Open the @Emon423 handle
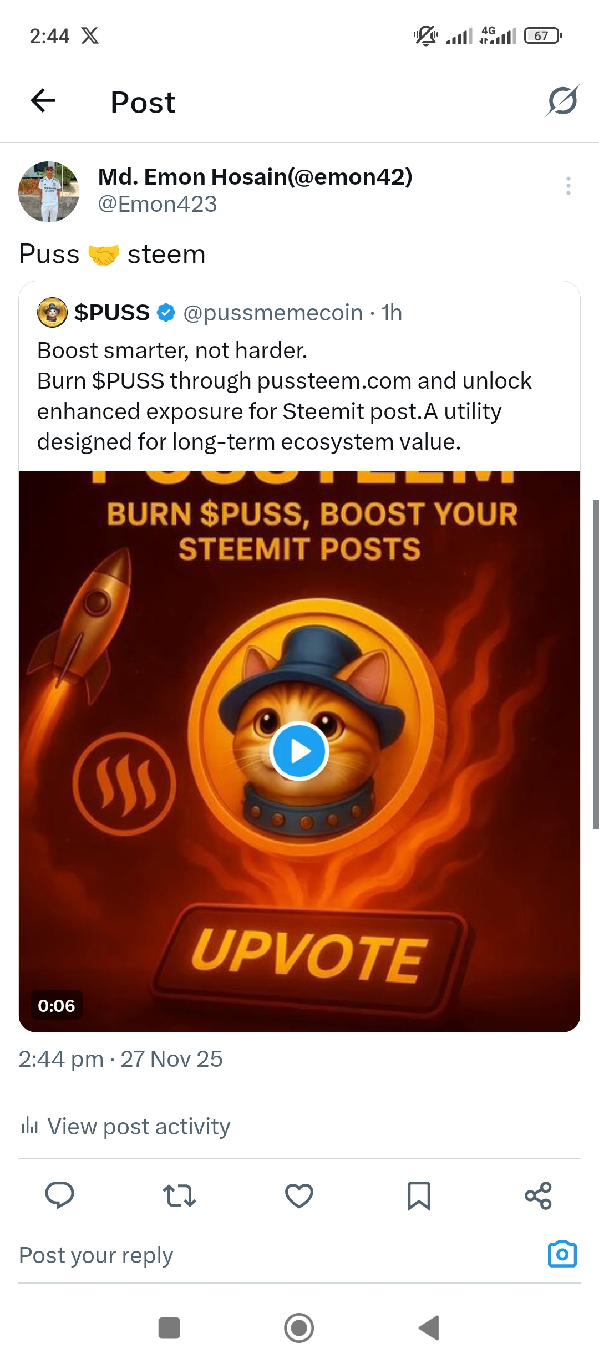Viewport: 599px width, 1364px height. pyautogui.click(x=158, y=204)
